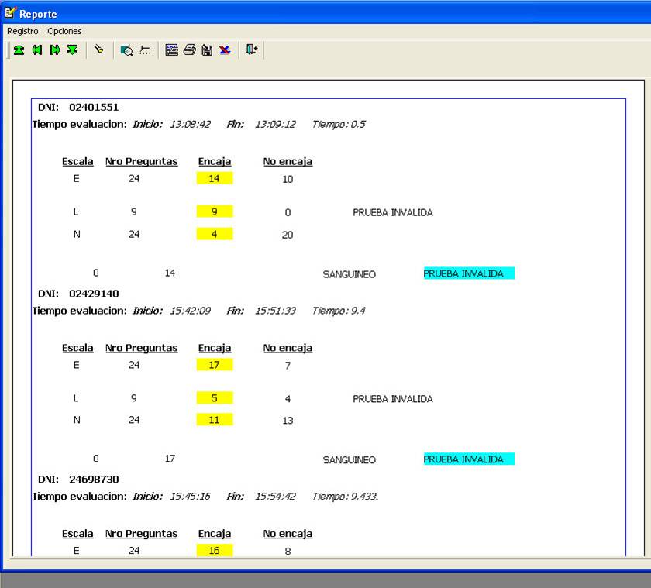
Task: Open the zoom preview tool
Action: coord(126,50)
